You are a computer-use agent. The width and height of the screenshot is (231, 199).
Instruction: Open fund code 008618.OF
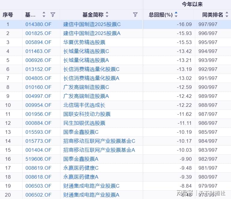[x=38, y=177]
